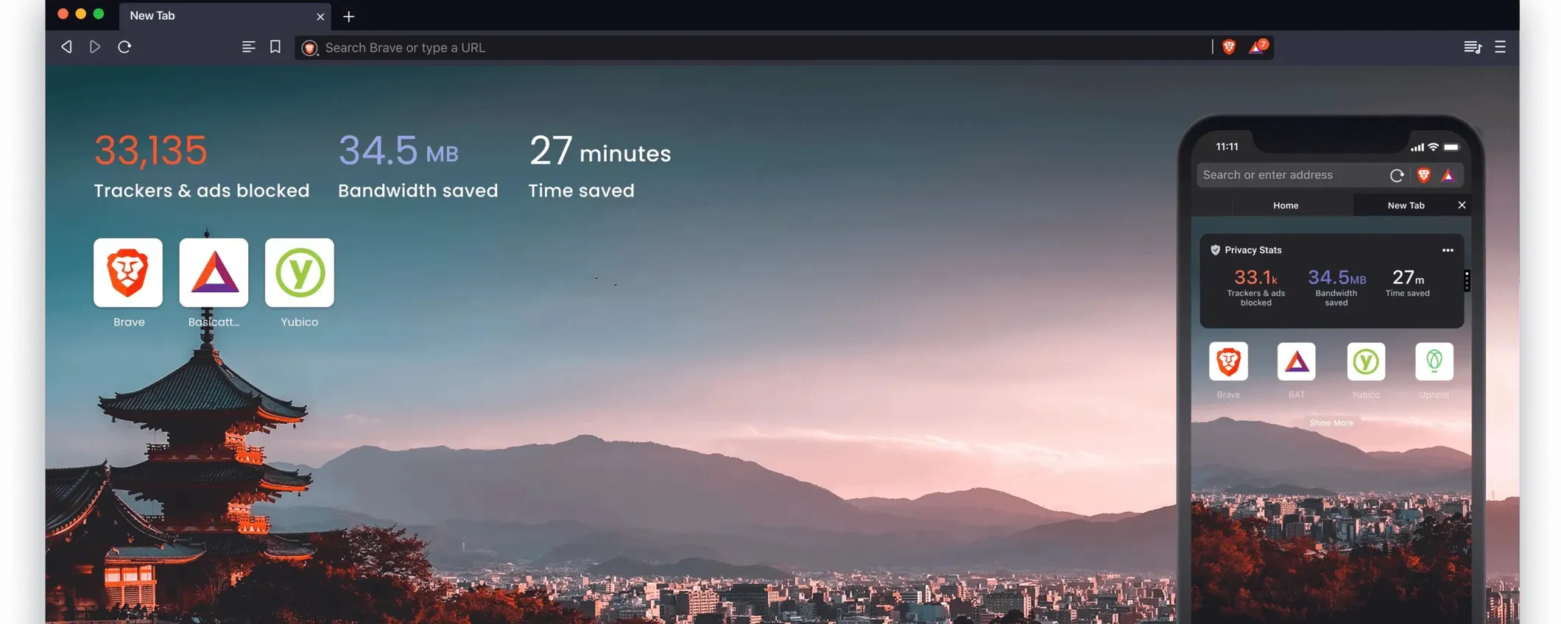The height and width of the screenshot is (624, 1561).
Task: Open a new tab with plus button
Action: coord(349,16)
